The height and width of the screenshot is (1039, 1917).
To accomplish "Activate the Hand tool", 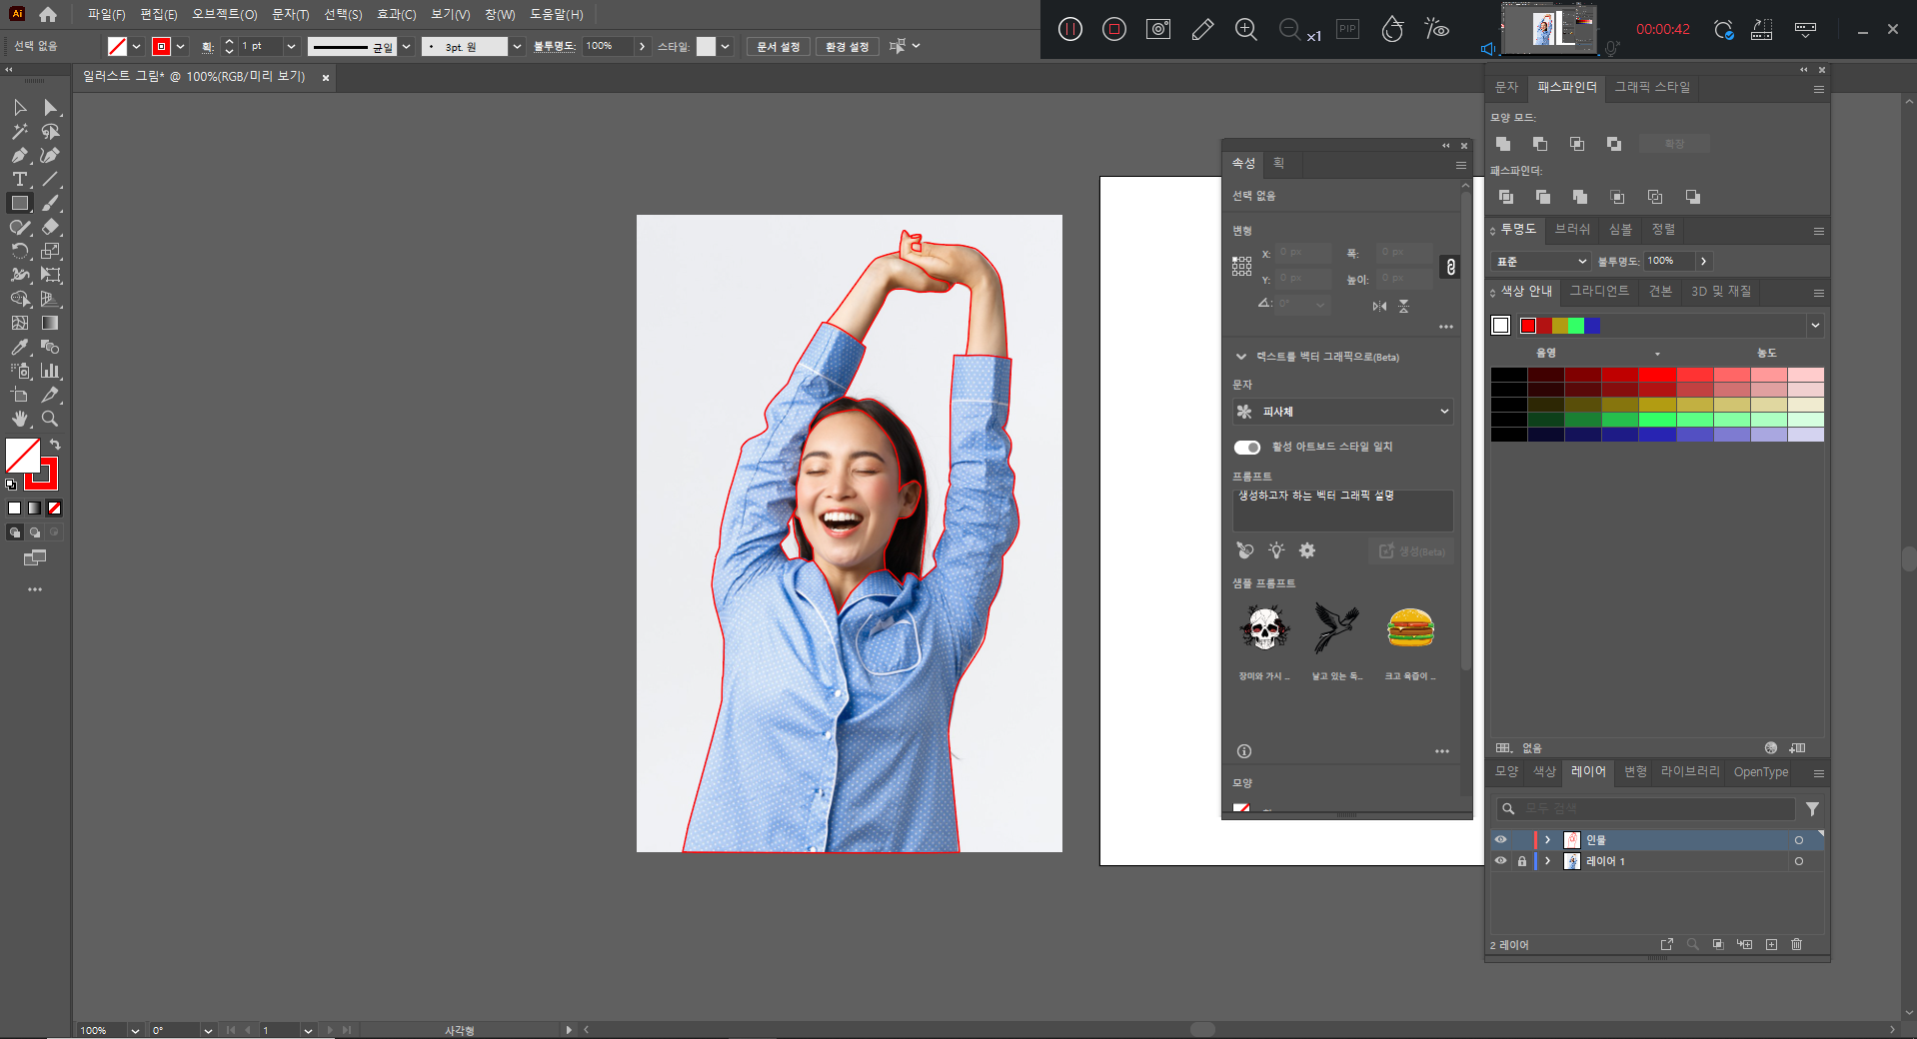I will coord(19,420).
